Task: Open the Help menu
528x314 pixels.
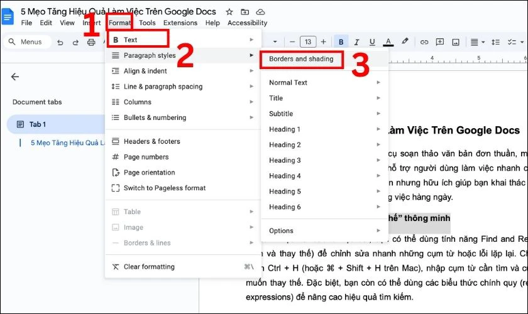Action: point(212,23)
